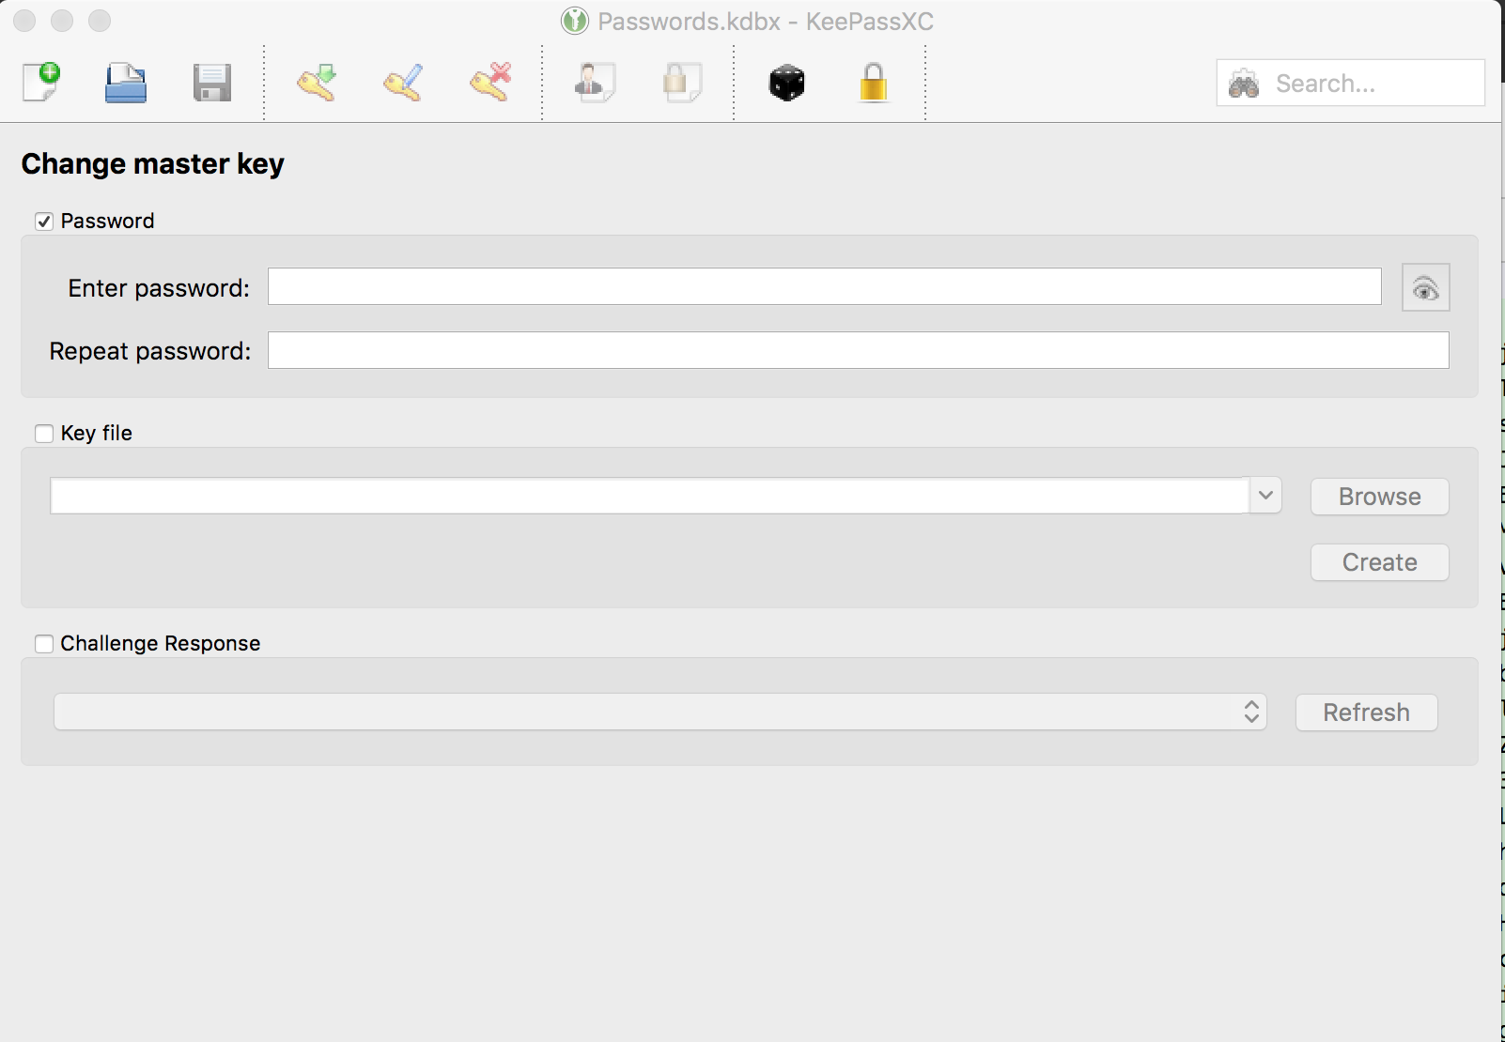Click the window close button

(24, 21)
